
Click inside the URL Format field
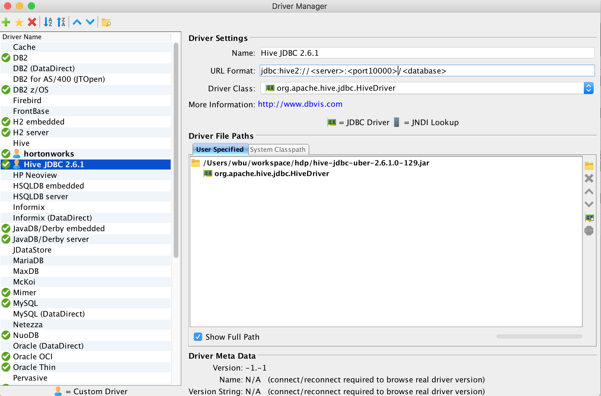[356, 71]
